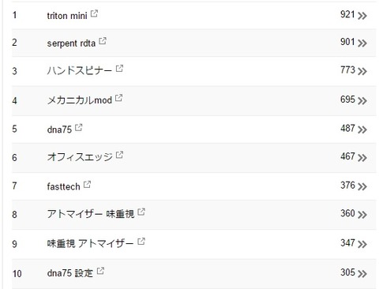The image size is (379, 289).
Task: Click external link icon beside dna75
Action: [79, 127]
